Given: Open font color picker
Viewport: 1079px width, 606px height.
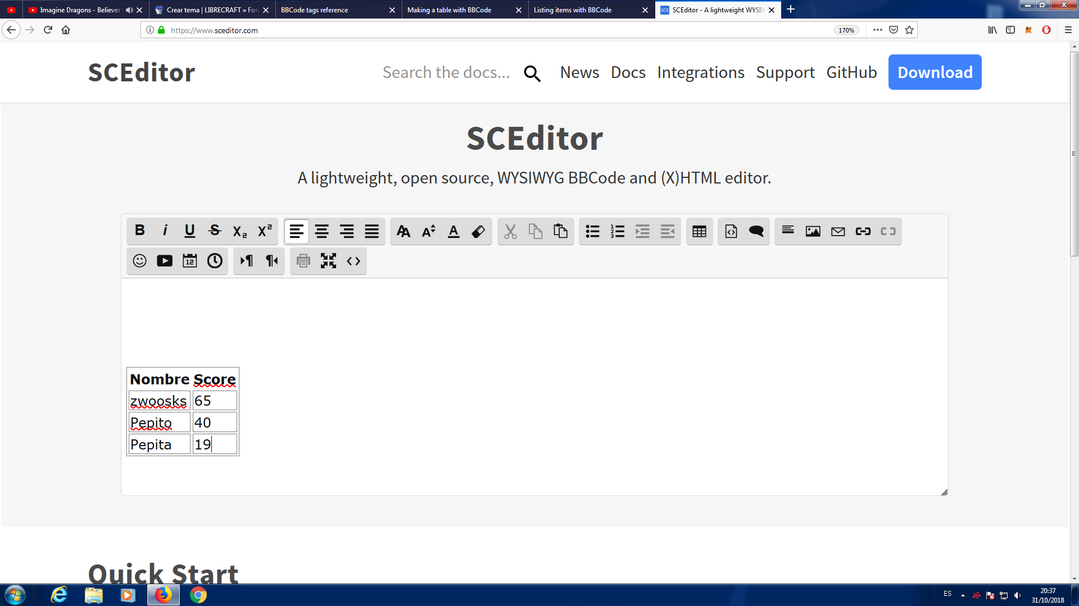Looking at the screenshot, I should tap(454, 231).
